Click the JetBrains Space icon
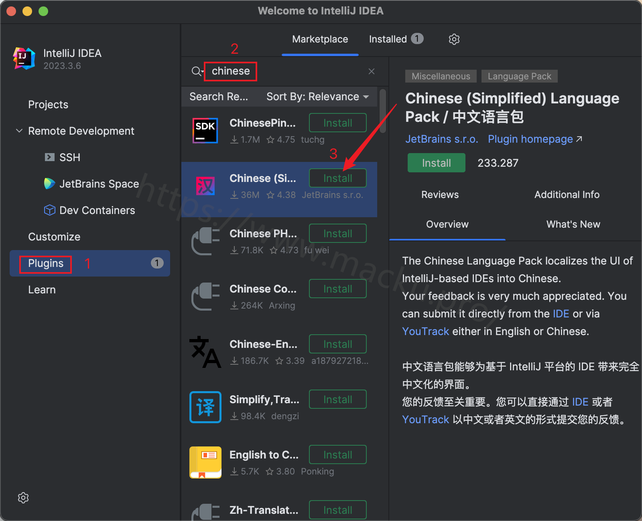This screenshot has height=521, width=642. pyautogui.click(x=49, y=184)
